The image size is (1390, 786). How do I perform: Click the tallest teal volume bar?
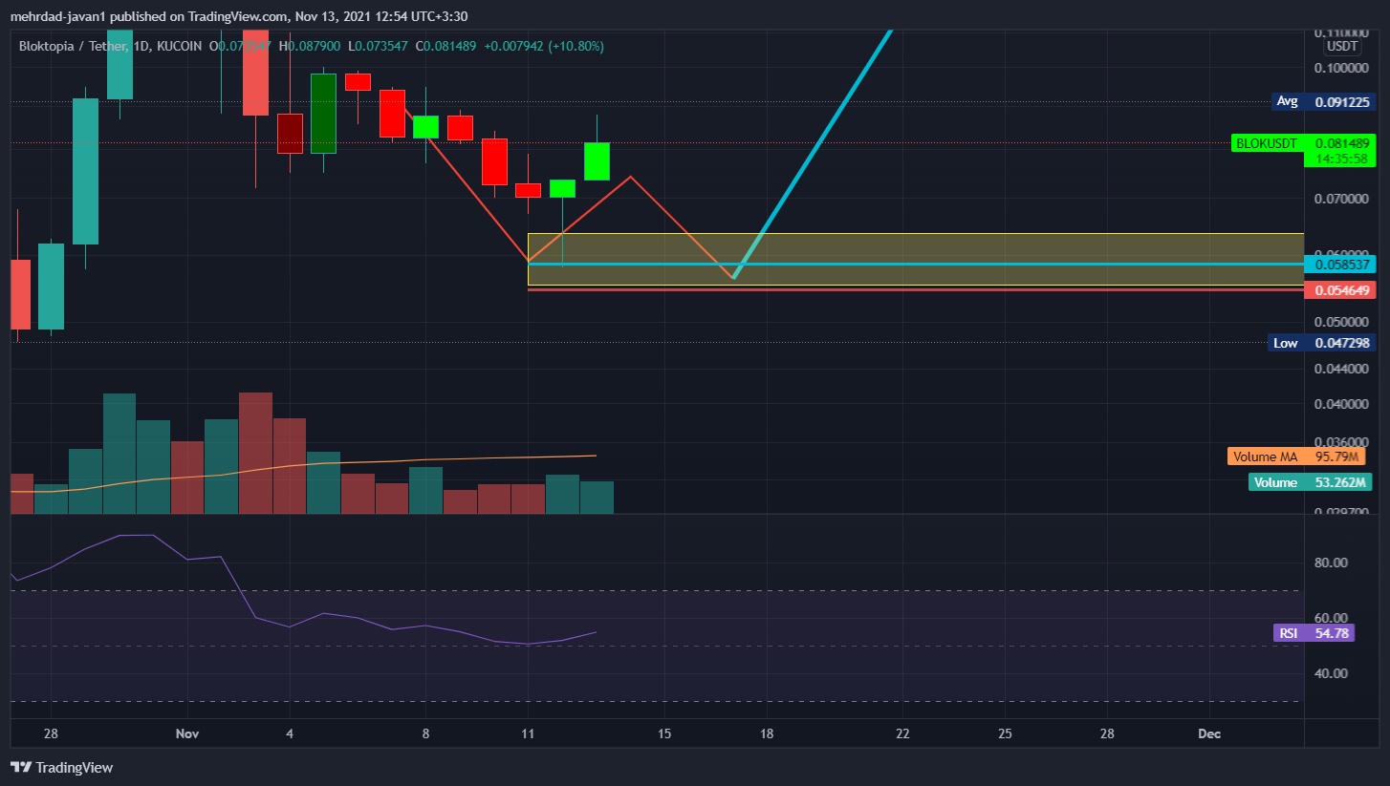[119, 454]
